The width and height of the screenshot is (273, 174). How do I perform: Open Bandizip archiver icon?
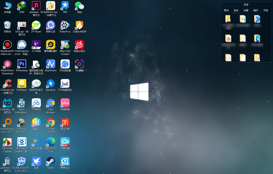(x=51, y=84)
